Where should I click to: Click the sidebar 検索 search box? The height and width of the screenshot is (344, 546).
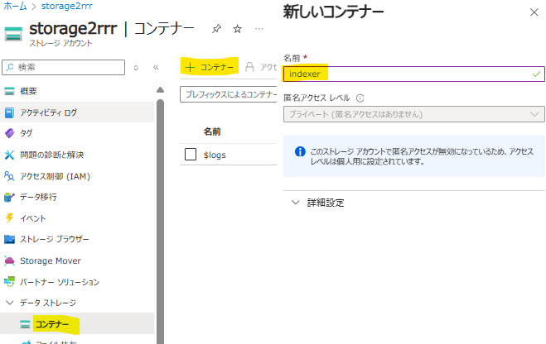point(63,68)
